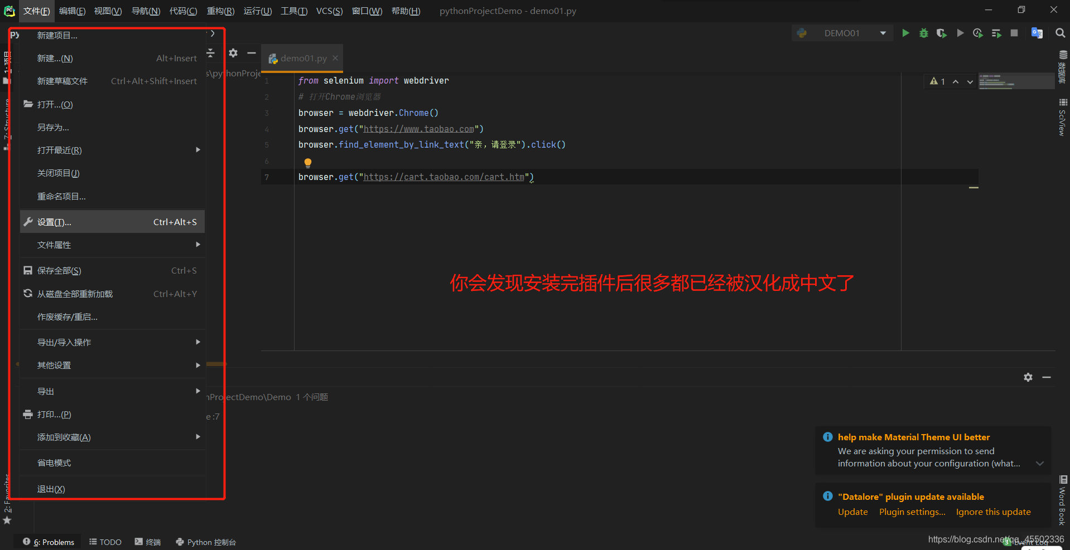The image size is (1070, 550).
Task: Click the Concurrency diagram run icon
Action: [996, 33]
